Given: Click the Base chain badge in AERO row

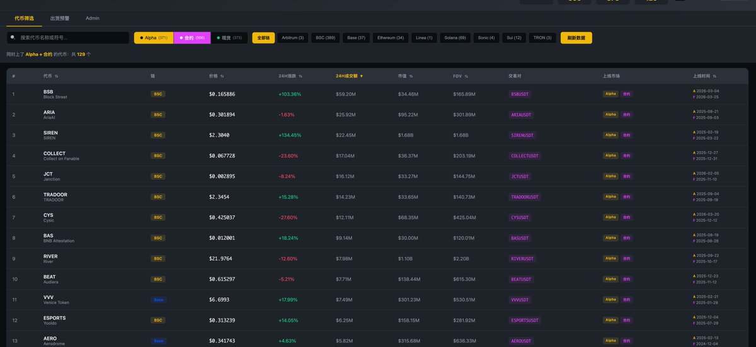Looking at the screenshot, I should coord(159,341).
